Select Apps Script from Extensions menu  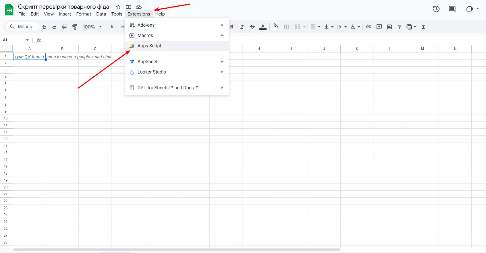149,46
